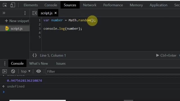The image size is (180, 101).
Task: Expand more navigator tabs chevron
Action: click(4, 13)
